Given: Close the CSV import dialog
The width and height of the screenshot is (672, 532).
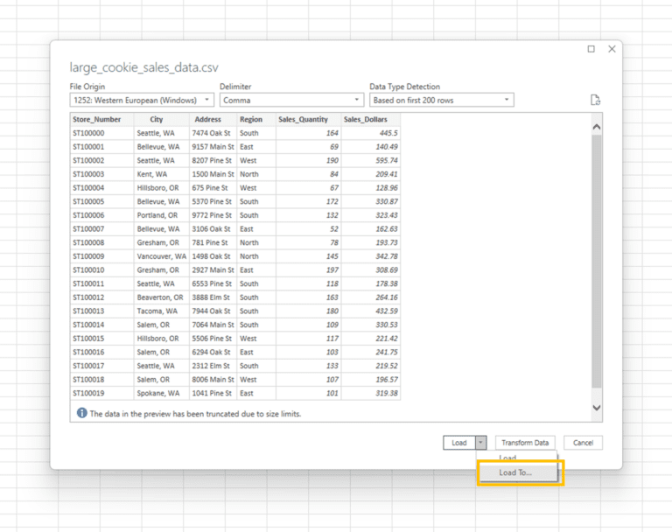Looking at the screenshot, I should (612, 49).
